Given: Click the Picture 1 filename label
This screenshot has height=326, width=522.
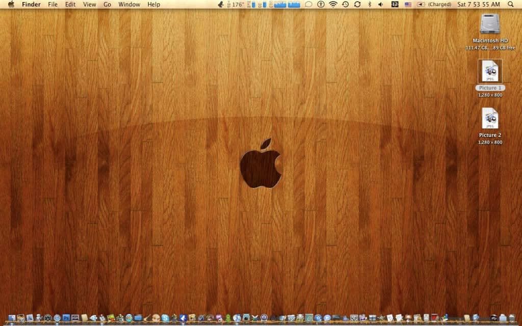Looking at the screenshot, I should coord(490,88).
